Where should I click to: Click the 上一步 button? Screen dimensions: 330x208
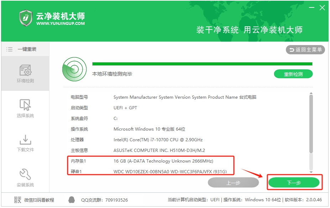click(x=233, y=182)
